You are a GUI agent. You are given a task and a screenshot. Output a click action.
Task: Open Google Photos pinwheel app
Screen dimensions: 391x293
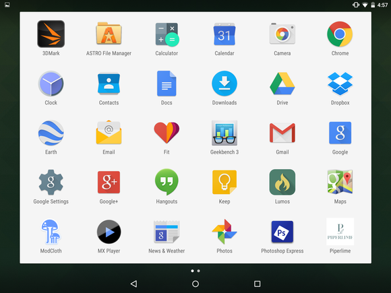224,232
